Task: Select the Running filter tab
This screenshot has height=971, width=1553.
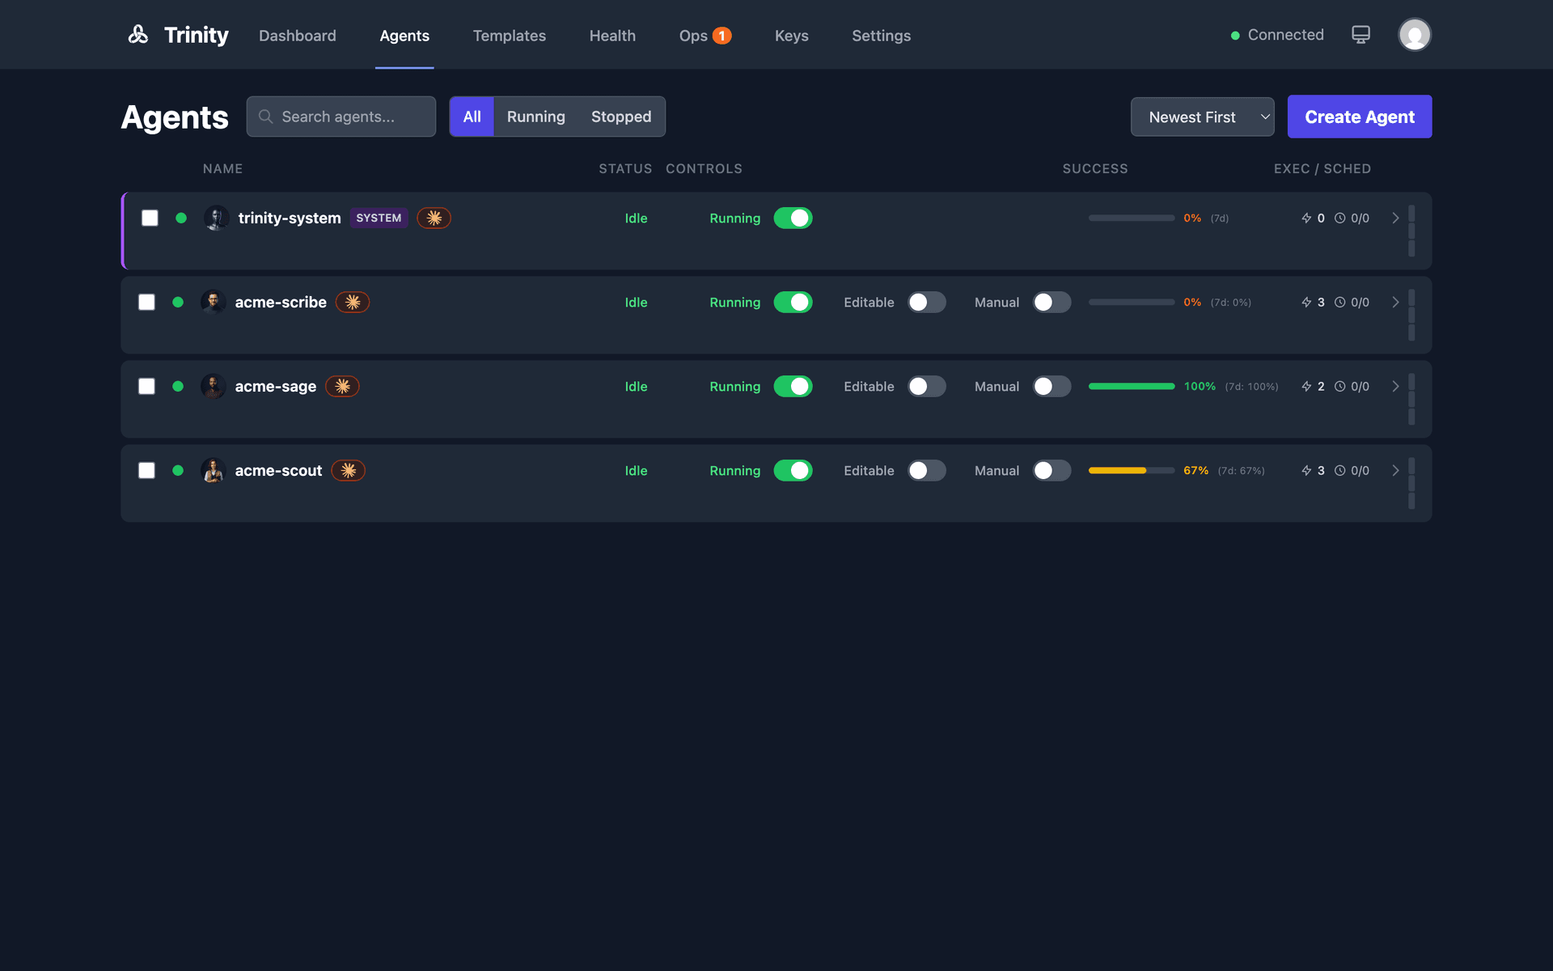Action: 535,117
